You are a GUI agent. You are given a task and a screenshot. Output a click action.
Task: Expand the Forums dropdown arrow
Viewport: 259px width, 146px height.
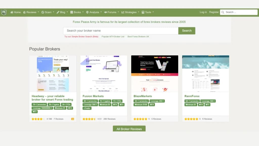tap(118, 12)
